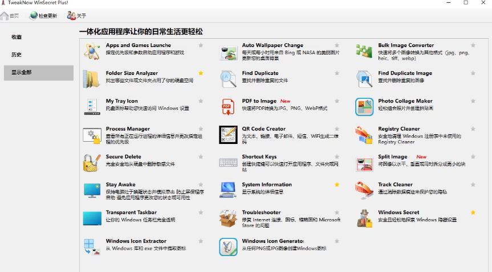492x272 pixels.
Task: Remove System Information star from favorites
Action: click(x=337, y=184)
